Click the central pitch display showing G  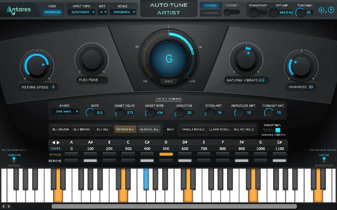coord(169,59)
